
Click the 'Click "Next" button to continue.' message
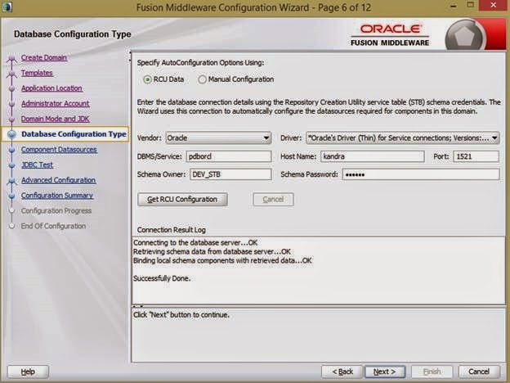tap(181, 315)
